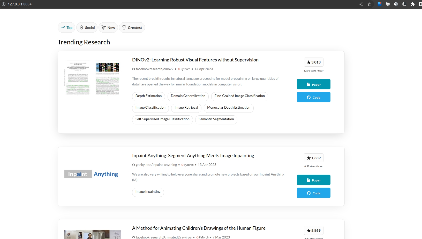
Task: Switch to the Top trending tab
Action: click(66, 28)
